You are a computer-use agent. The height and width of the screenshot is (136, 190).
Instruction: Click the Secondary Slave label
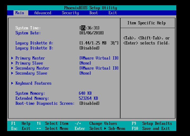pos(31,73)
